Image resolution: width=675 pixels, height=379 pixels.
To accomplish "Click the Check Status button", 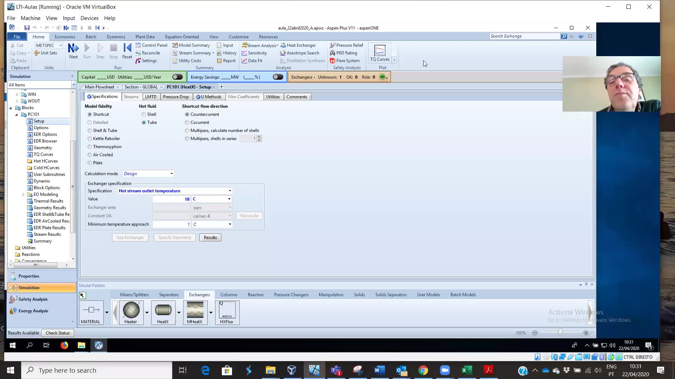I will pos(58,333).
